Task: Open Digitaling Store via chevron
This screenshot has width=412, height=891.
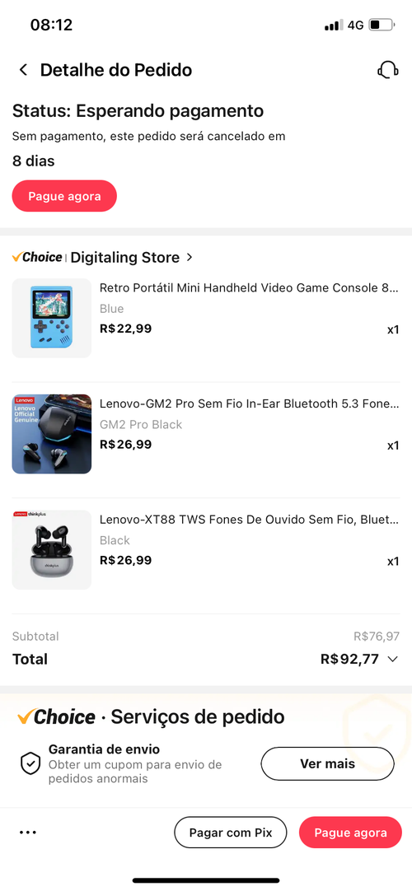Action: [190, 258]
